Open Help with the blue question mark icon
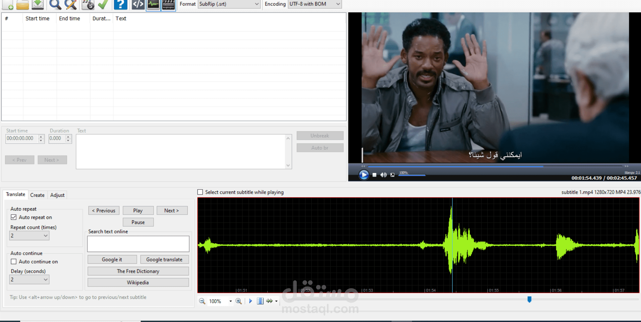 [x=120, y=5]
